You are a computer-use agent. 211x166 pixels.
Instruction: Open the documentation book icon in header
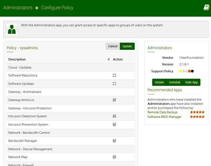(206, 7)
